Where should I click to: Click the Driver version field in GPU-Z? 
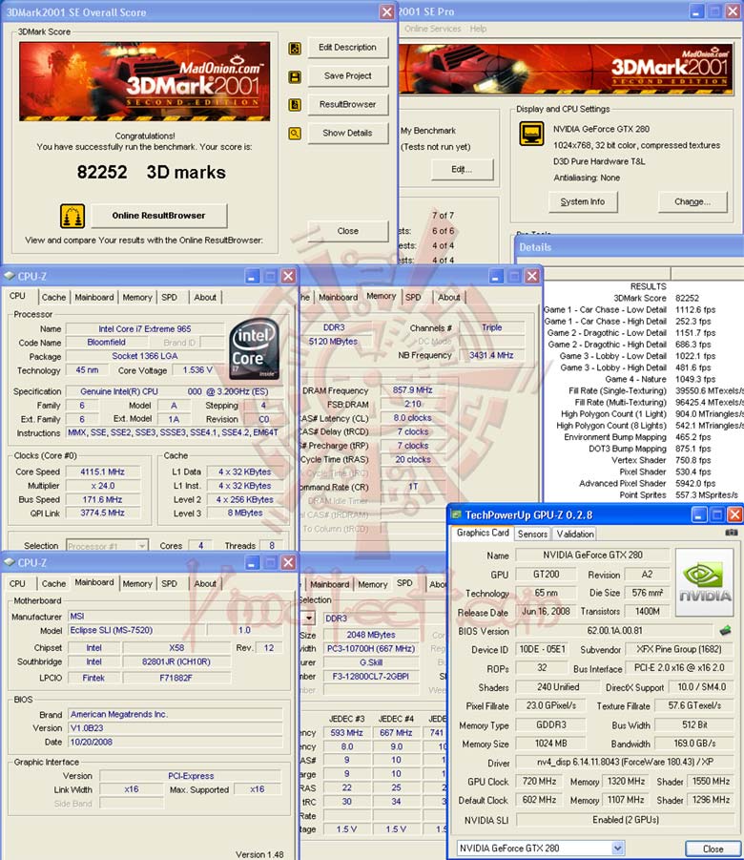click(x=625, y=763)
